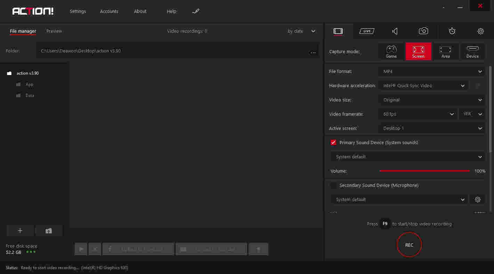Click the 'Video recordings: 0' counter
Screen dimensions: 494x274
point(187,31)
